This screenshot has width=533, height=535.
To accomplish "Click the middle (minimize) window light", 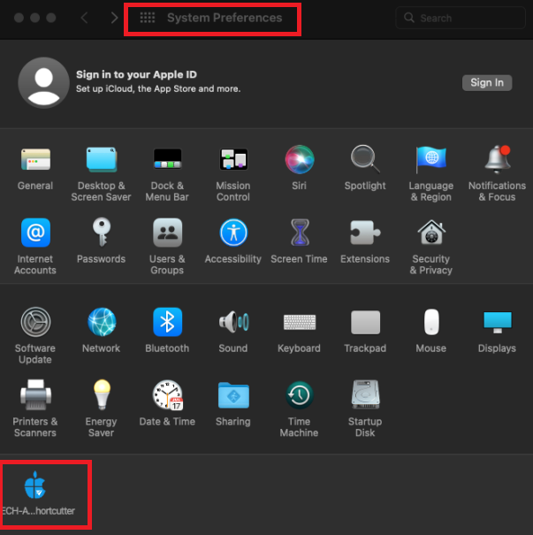I will pyautogui.click(x=34, y=18).
